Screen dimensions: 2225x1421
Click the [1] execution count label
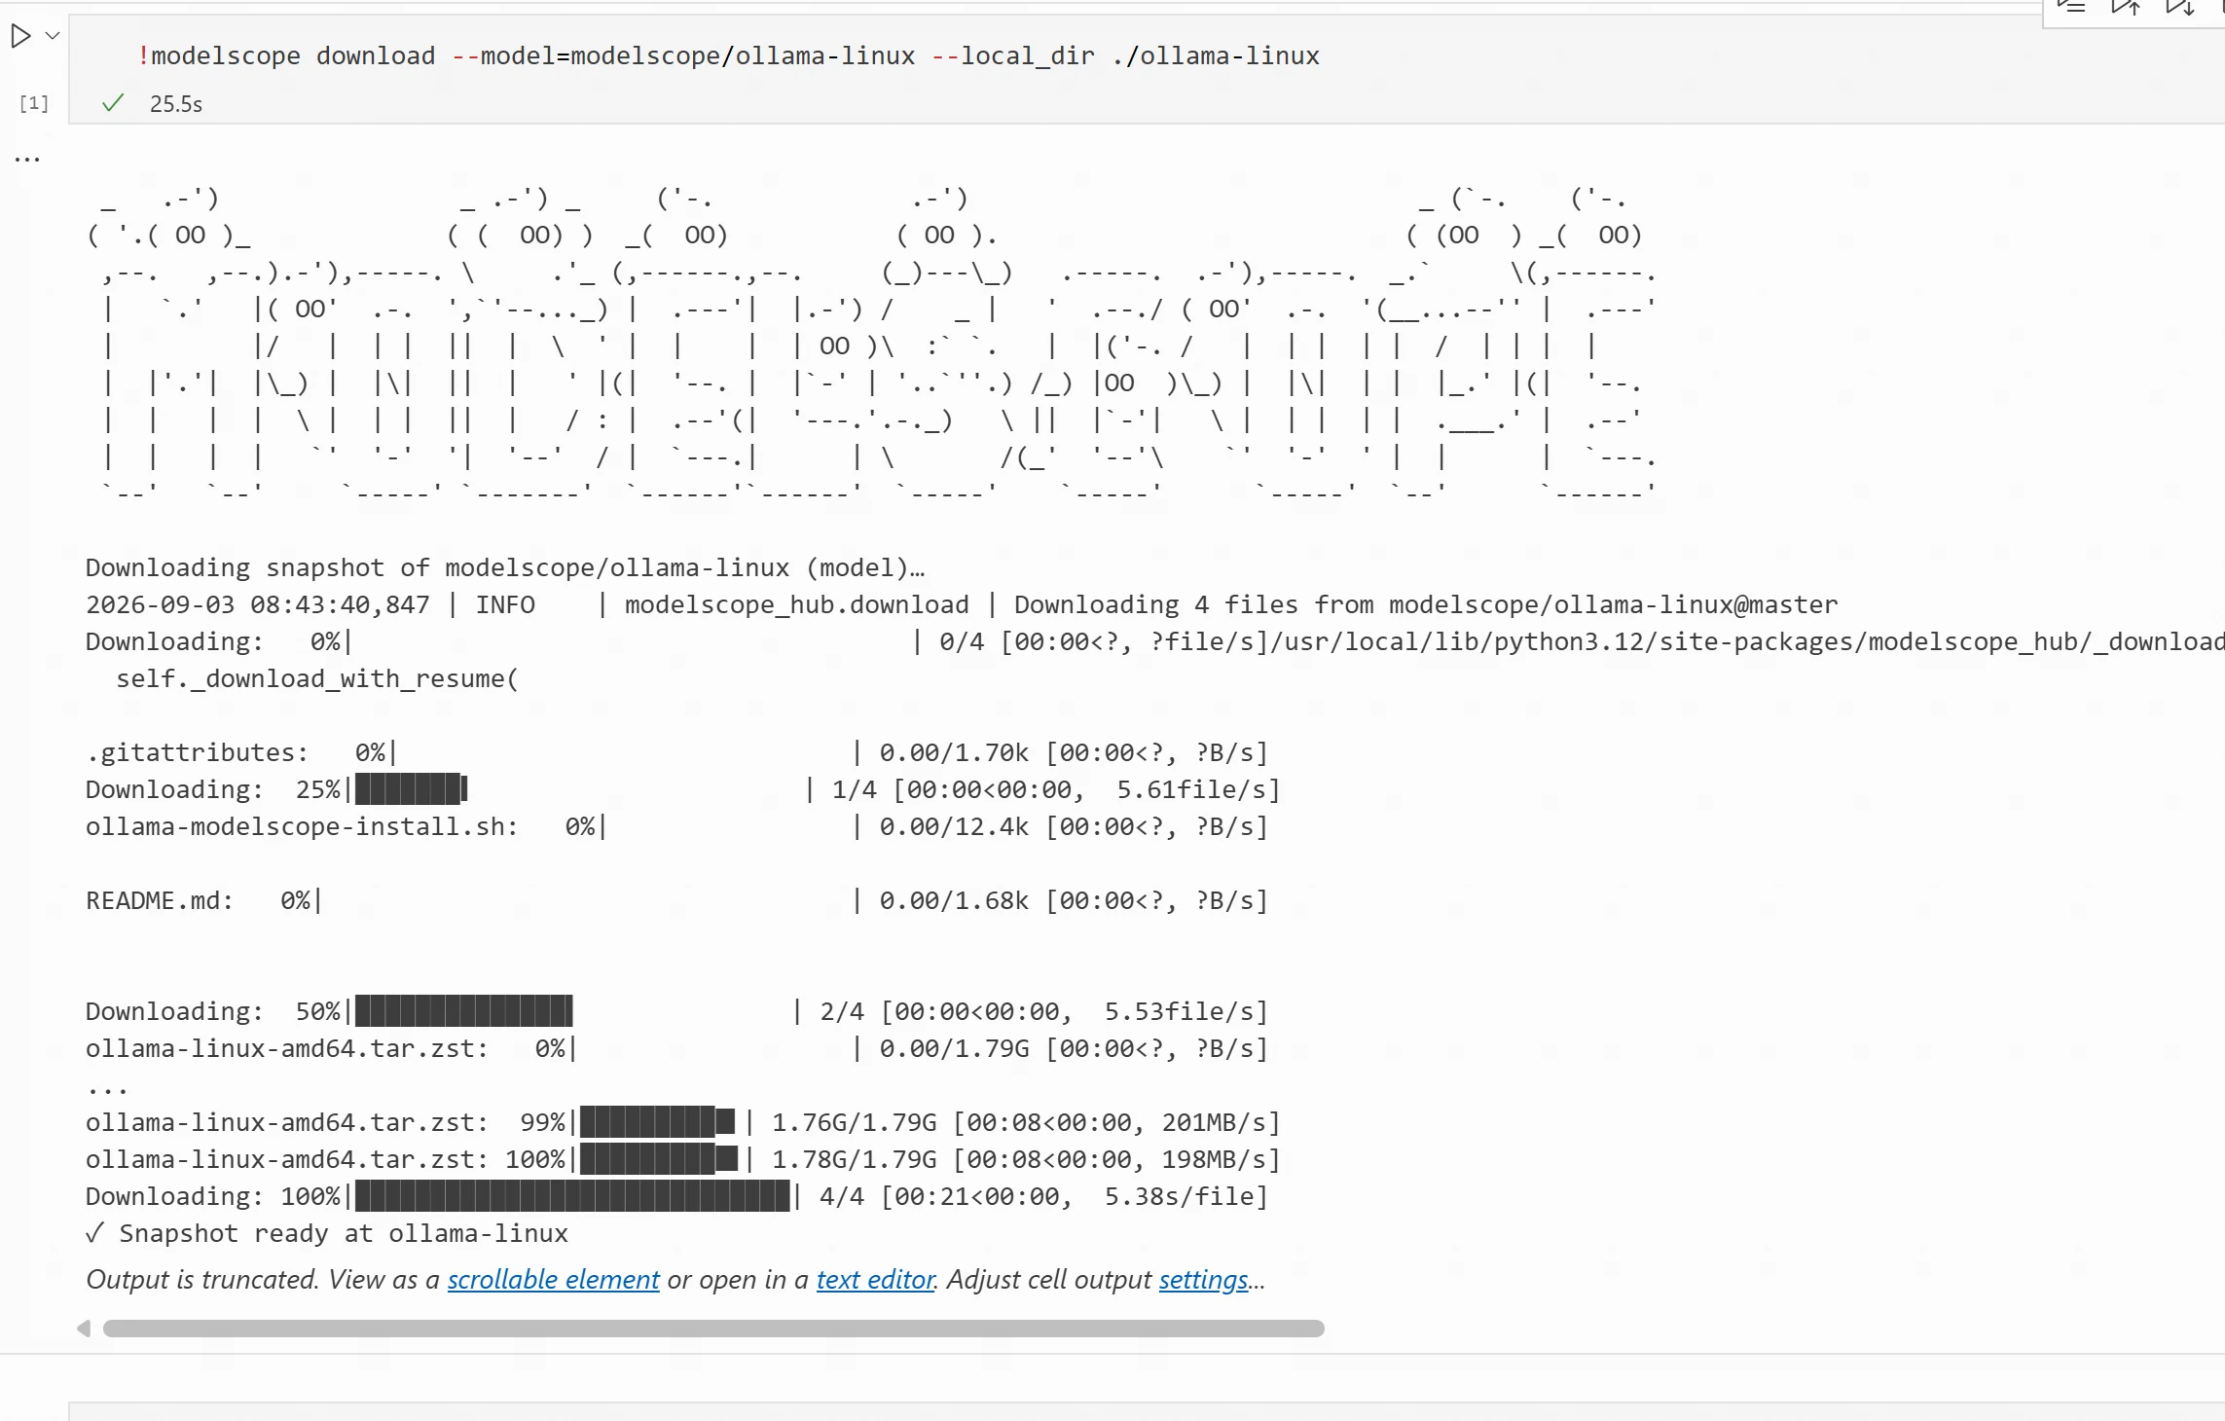[34, 103]
